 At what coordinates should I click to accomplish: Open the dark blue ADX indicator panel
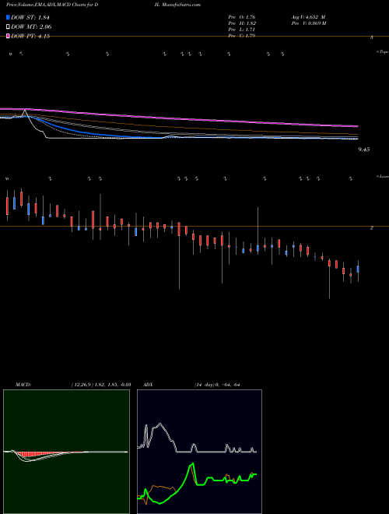[199, 452]
